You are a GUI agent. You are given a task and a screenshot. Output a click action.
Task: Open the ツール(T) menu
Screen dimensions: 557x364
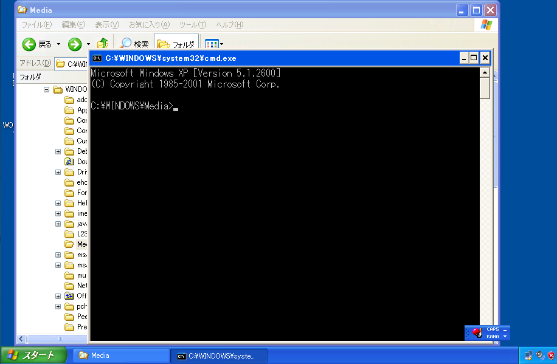tap(193, 25)
